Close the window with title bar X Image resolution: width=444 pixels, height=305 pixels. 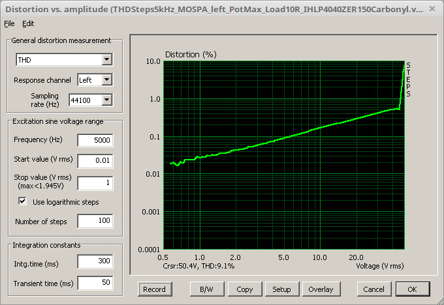434,9
